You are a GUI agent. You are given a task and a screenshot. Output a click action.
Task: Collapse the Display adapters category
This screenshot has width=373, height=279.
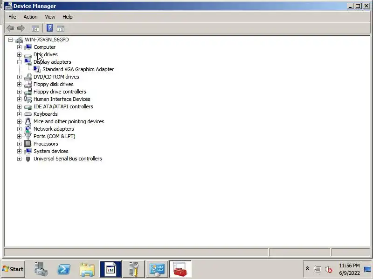pos(19,62)
